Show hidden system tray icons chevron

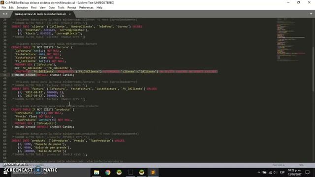pos(259,173)
